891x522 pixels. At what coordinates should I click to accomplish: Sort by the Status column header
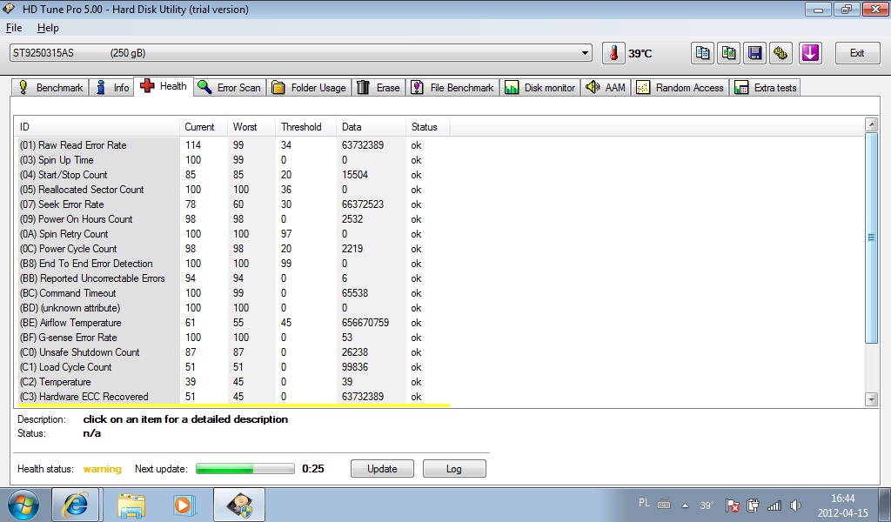[x=428, y=127]
